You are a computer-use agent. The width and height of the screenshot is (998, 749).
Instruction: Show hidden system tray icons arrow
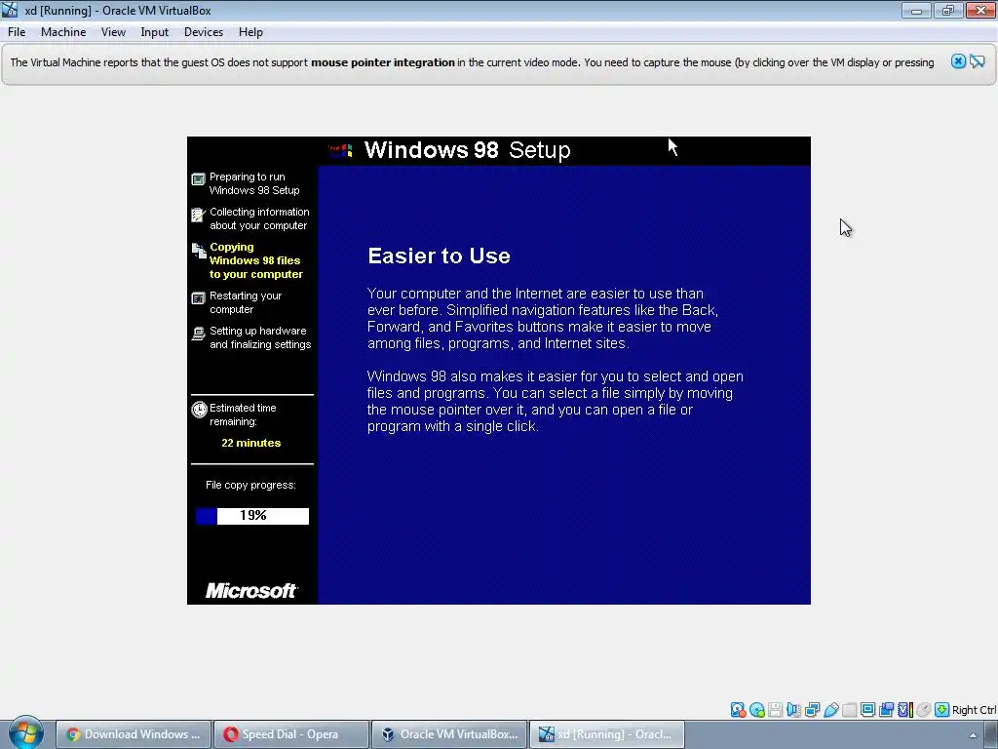(x=973, y=735)
